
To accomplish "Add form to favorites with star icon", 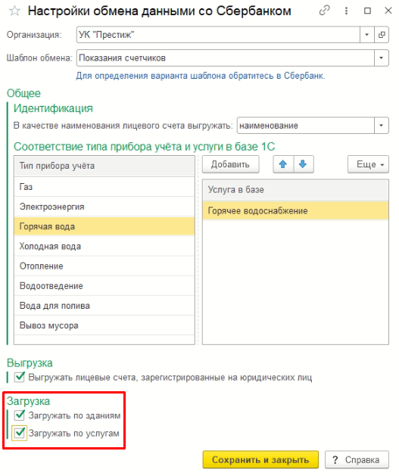I will tap(14, 11).
